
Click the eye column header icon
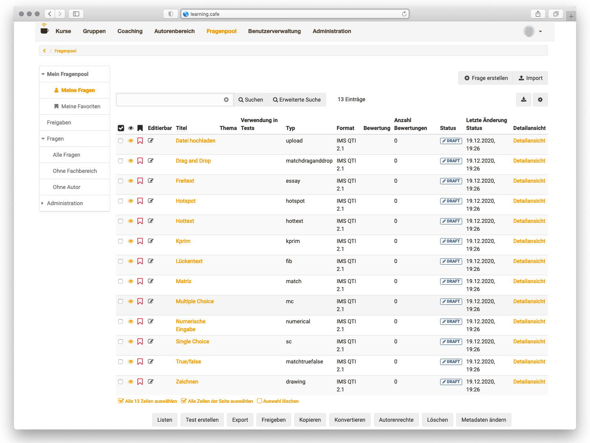(131, 128)
